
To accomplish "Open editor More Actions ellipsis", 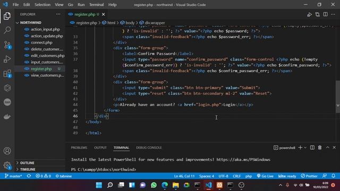I will point(333,14).
